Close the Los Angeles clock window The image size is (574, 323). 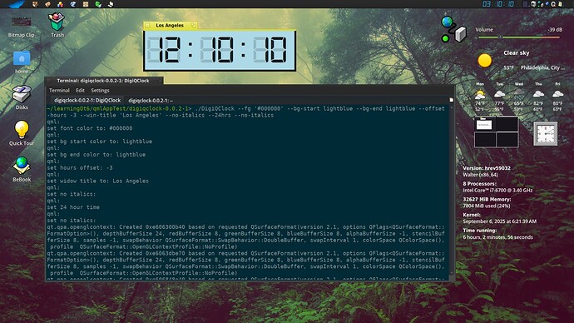tap(147, 25)
